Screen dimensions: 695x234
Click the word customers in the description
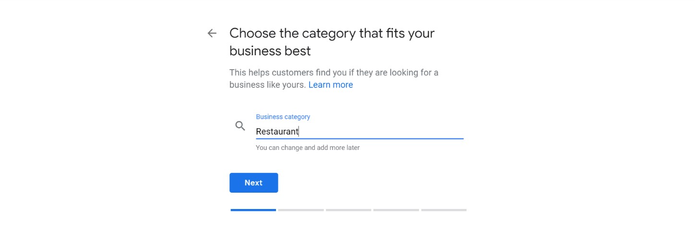coord(292,73)
